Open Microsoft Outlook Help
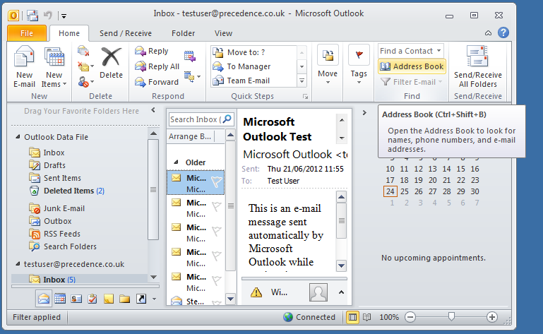543x334 pixels. [503, 32]
